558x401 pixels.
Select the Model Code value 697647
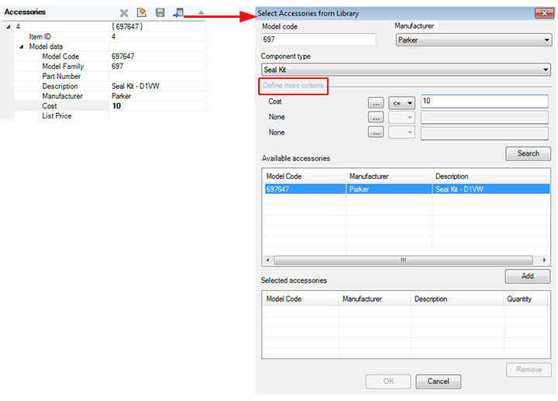[x=122, y=57]
